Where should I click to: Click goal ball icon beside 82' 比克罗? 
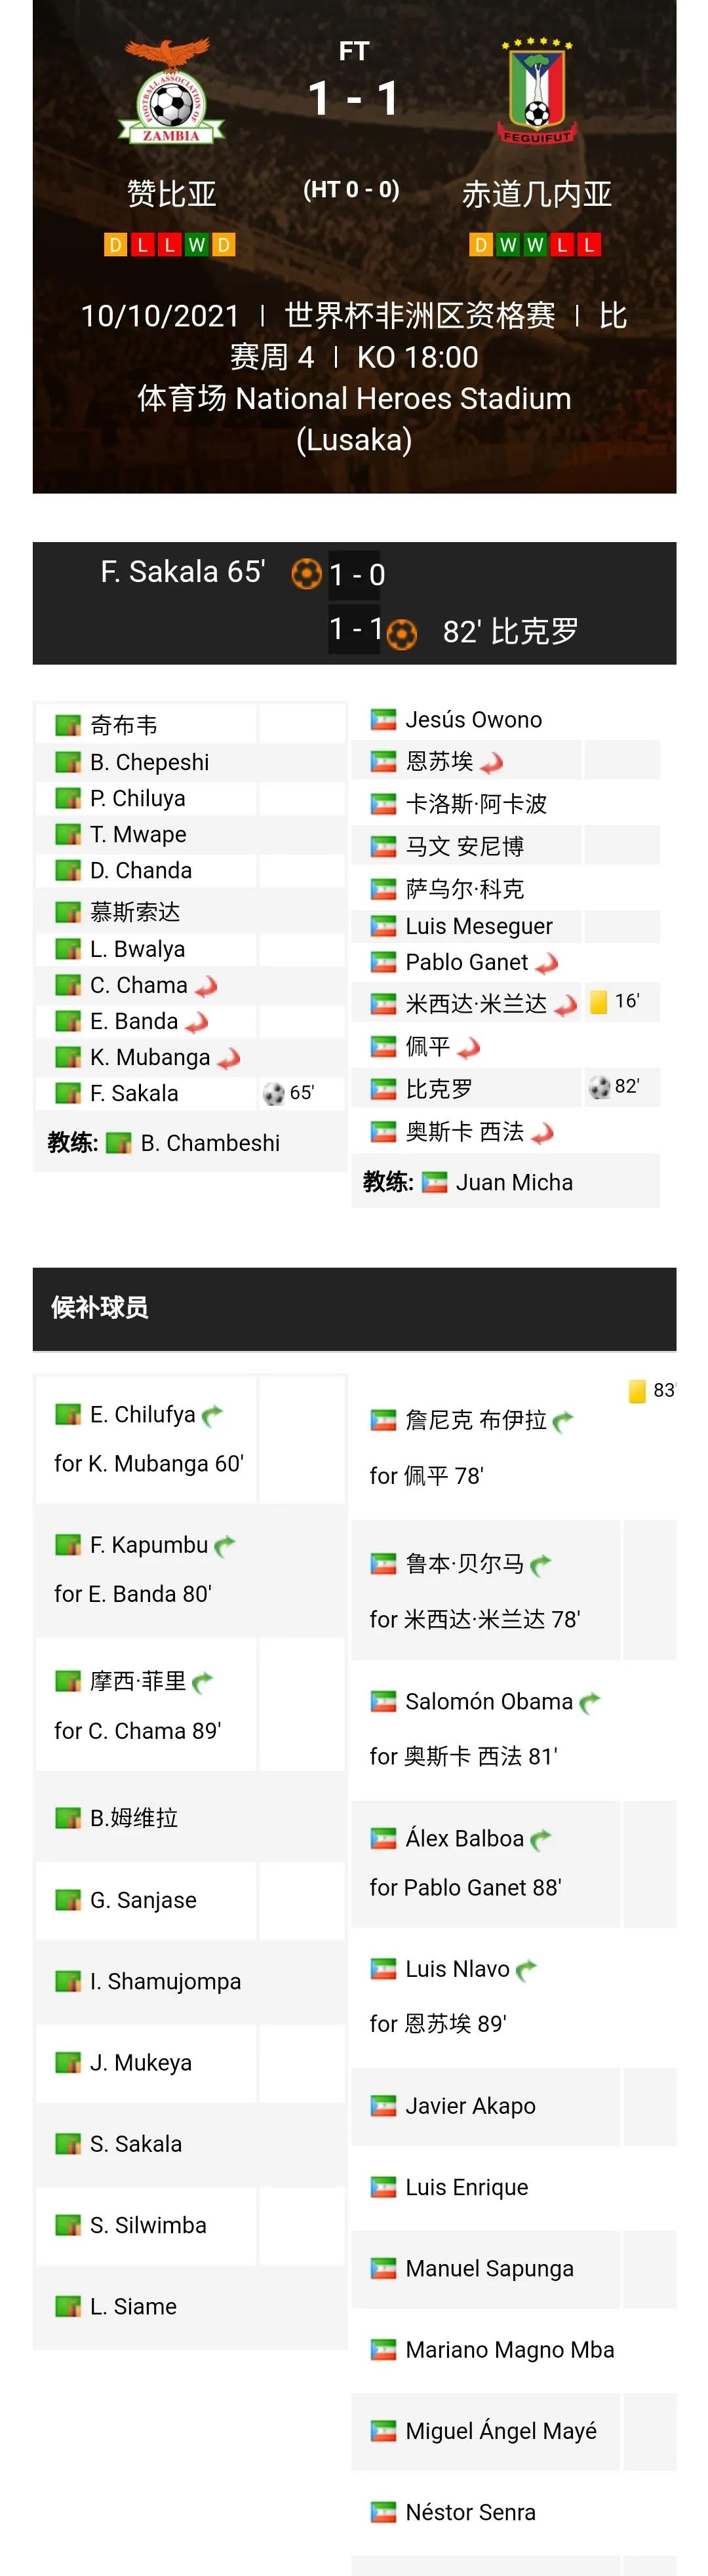point(401,633)
